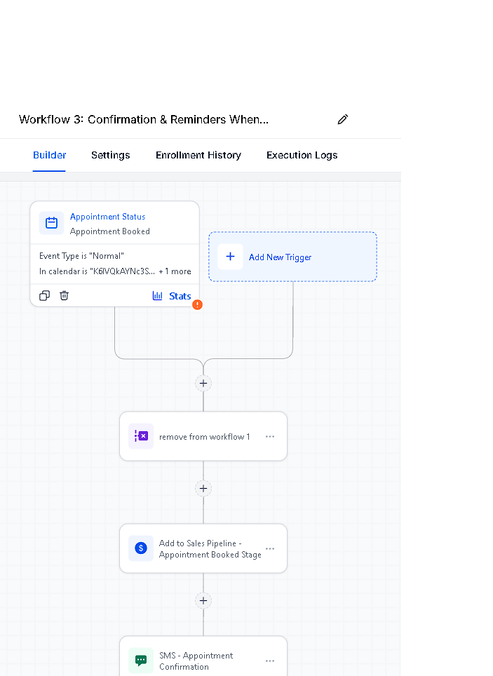Open the 'Add to Sales Pipeline' action card
Screen dimensions: 493x676
(203, 548)
